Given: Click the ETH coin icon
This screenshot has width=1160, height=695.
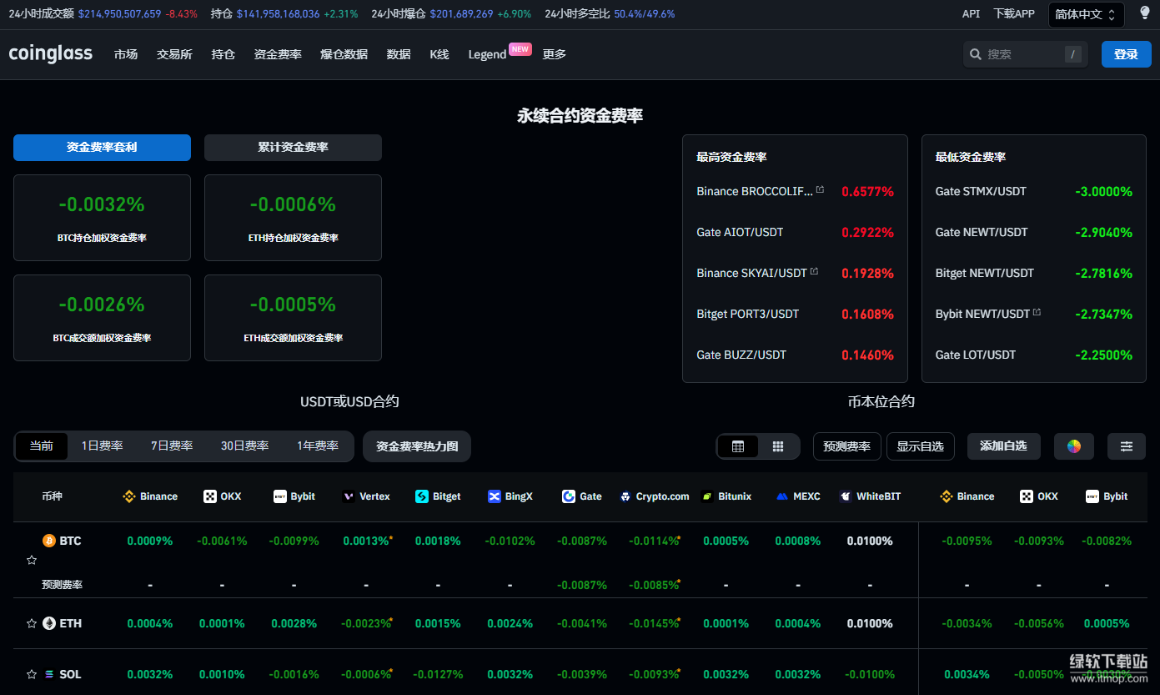Looking at the screenshot, I should (49, 623).
